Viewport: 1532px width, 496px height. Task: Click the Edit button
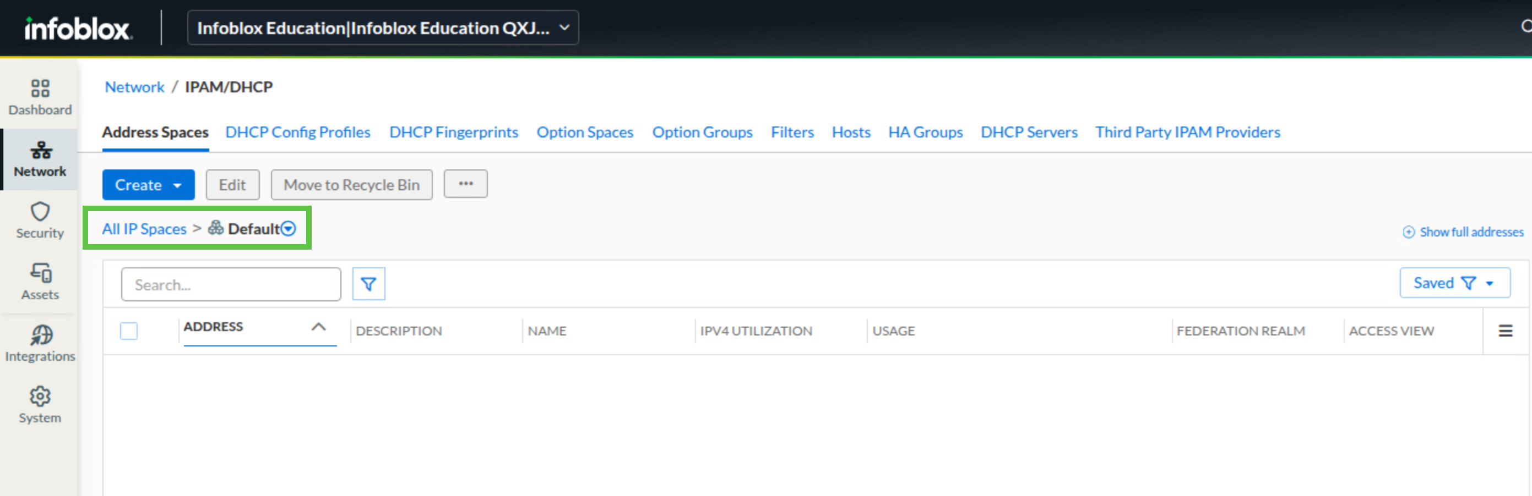click(x=232, y=185)
